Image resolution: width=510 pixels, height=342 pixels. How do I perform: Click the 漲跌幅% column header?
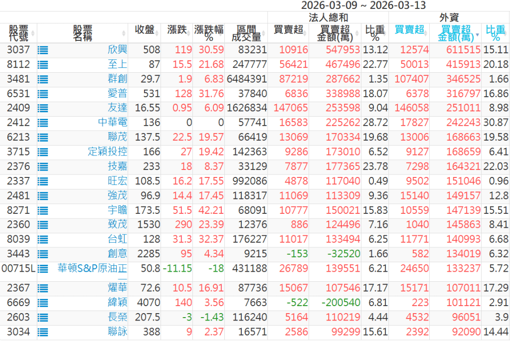point(208,33)
